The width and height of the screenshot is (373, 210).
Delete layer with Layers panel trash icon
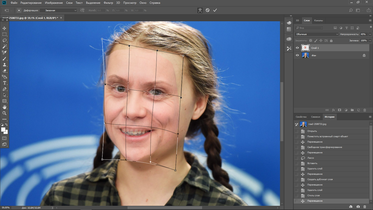coord(365,110)
